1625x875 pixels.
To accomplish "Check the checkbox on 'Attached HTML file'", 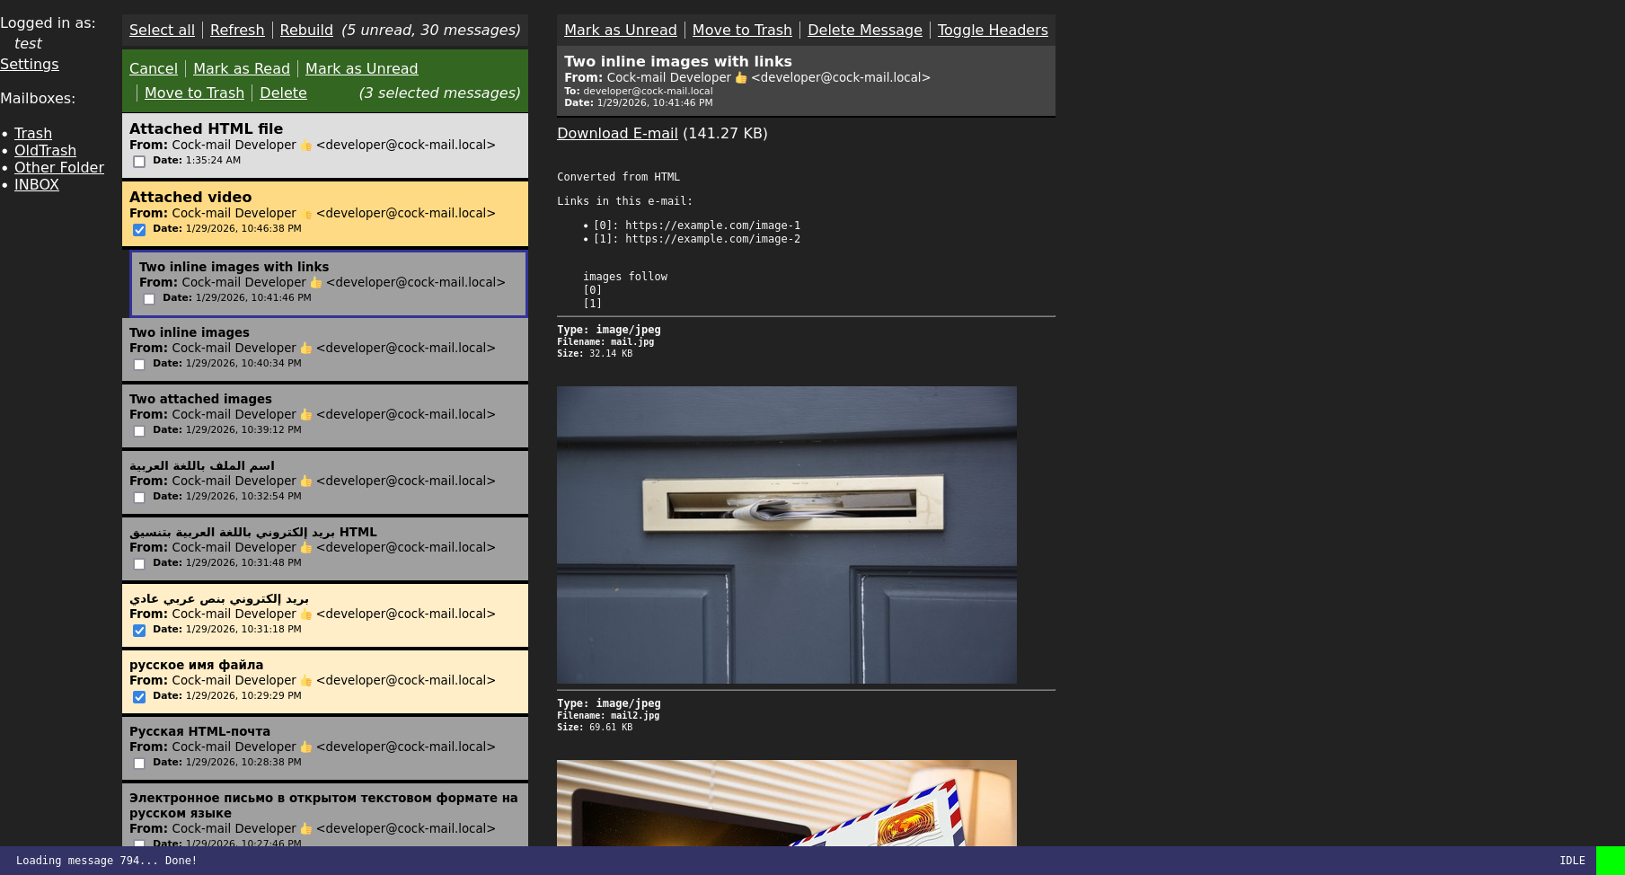I will [139, 162].
